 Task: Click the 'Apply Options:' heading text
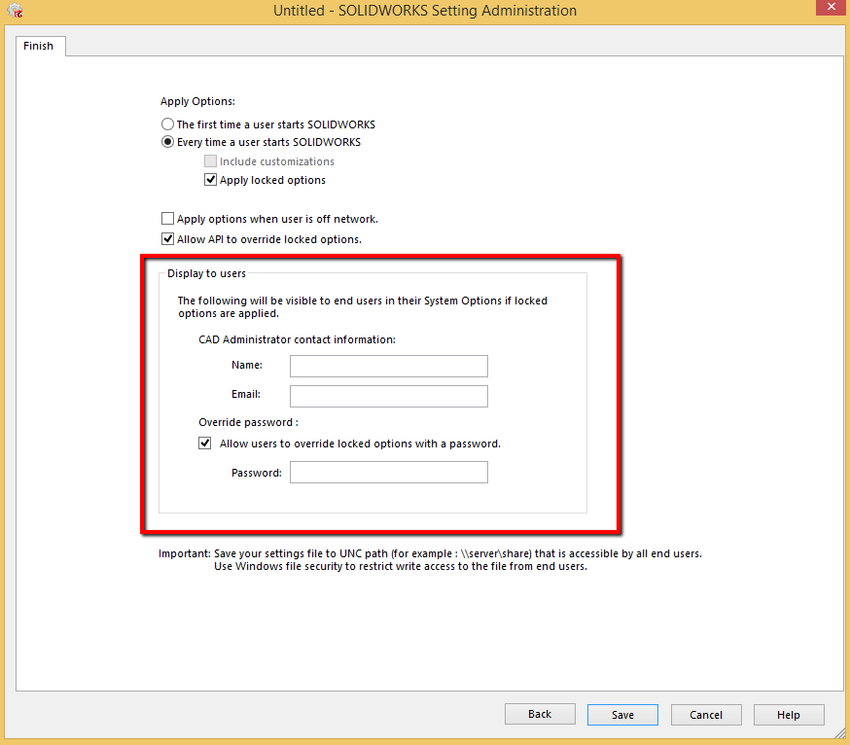point(197,101)
